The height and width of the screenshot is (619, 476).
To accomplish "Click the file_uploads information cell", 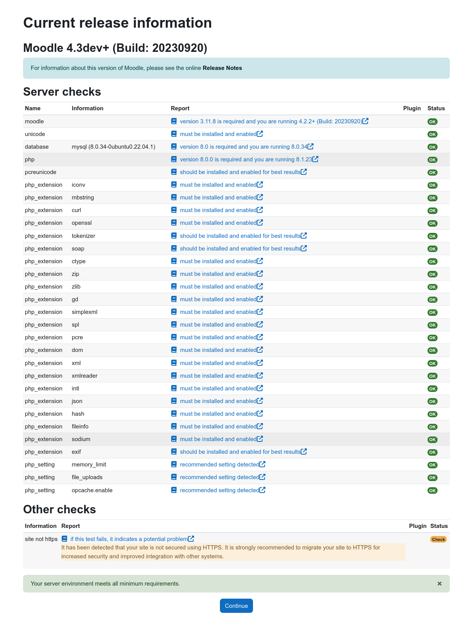I will click(87, 477).
